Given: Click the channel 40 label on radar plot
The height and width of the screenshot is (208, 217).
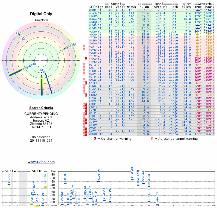Looking at the screenshot, I should tap(34, 64).
